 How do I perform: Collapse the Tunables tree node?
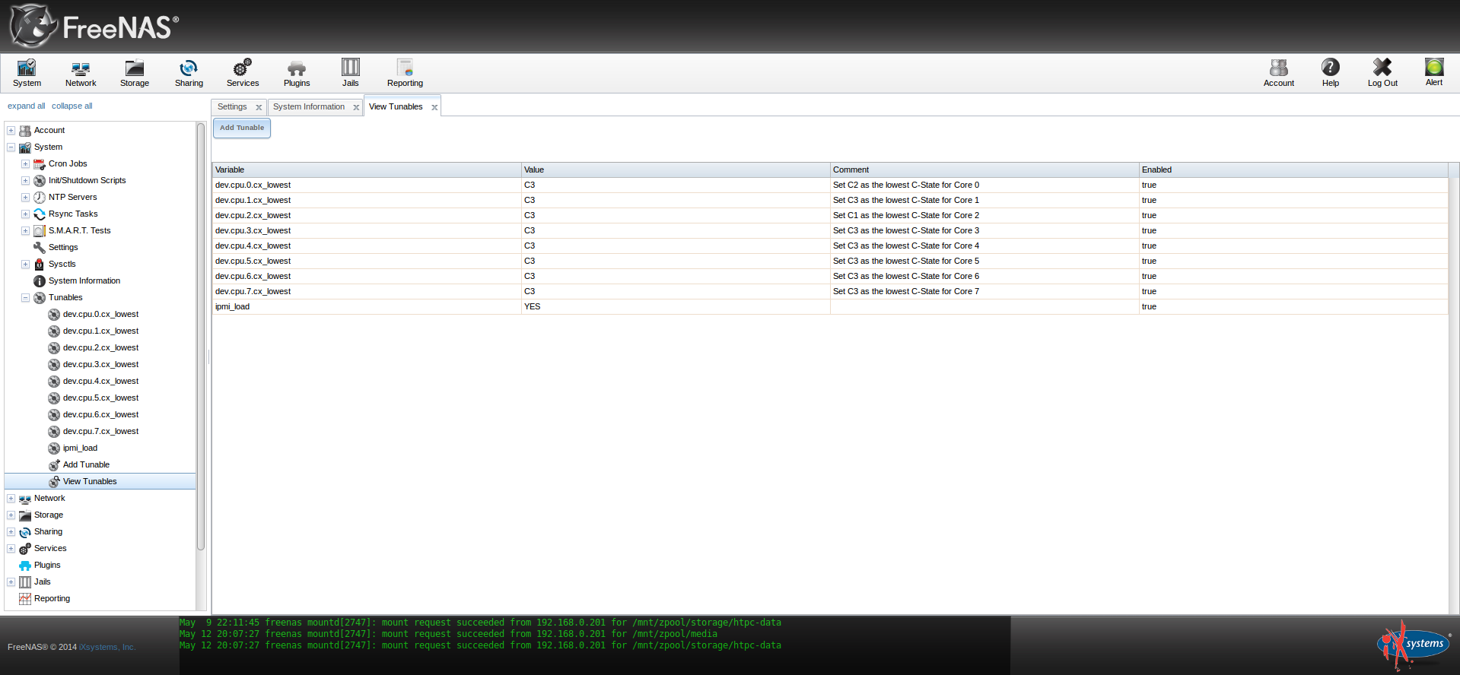click(x=25, y=298)
